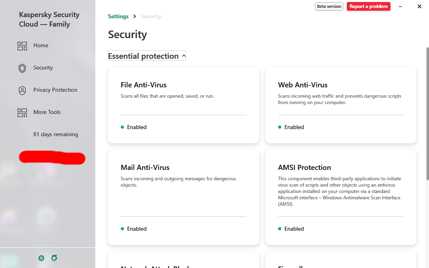Screen dimensions: 429x268
Task: Open the Mail Anti-Virus card
Action: (x=183, y=197)
